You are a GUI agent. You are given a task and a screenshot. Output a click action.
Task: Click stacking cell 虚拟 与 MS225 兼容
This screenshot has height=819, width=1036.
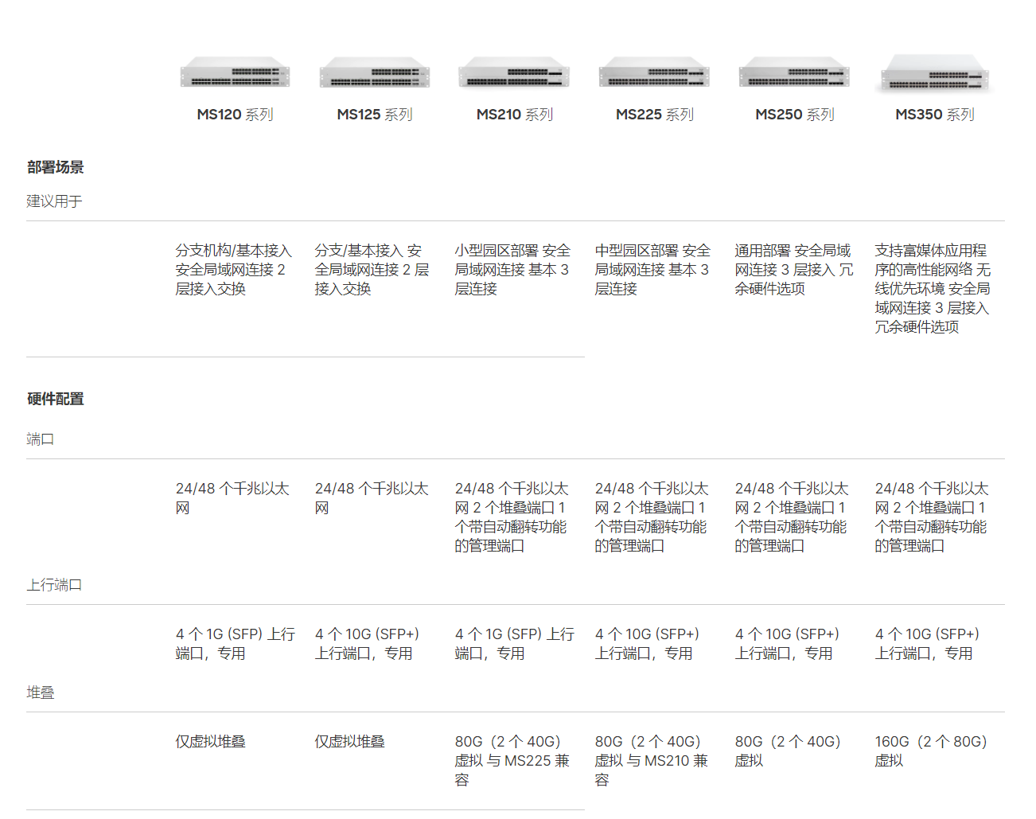(512, 761)
